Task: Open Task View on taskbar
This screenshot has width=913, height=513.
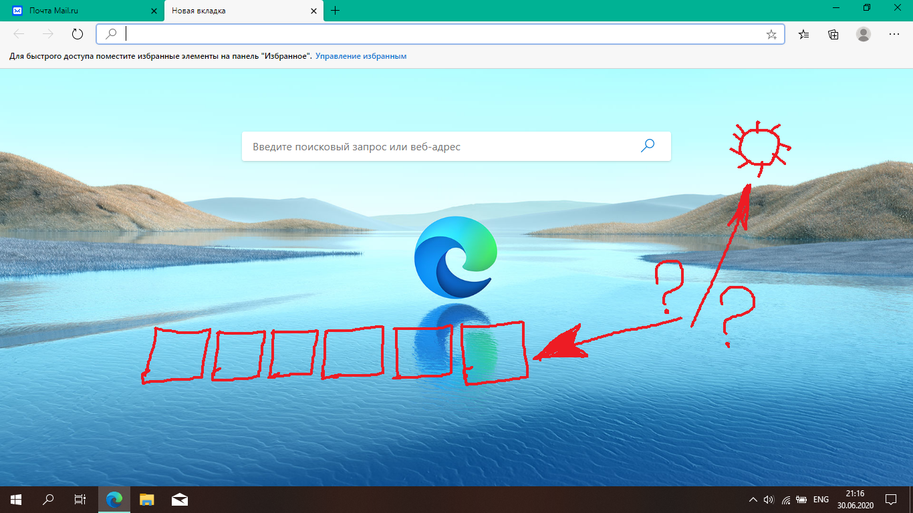Action: pyautogui.click(x=80, y=499)
